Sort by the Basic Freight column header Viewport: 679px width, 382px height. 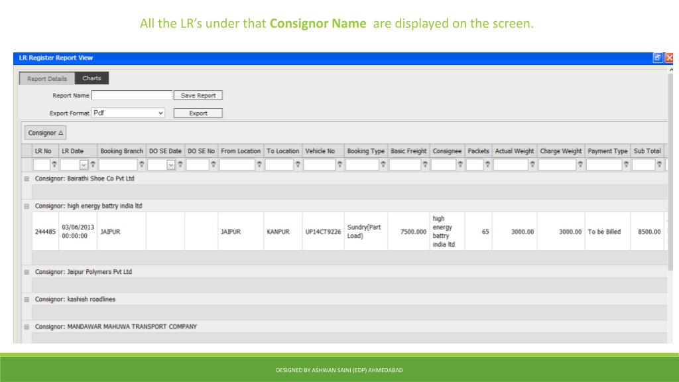tap(408, 151)
